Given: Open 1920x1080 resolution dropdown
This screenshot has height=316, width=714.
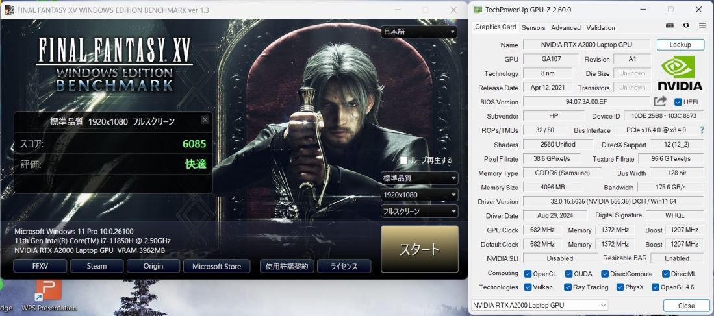Looking at the screenshot, I should 420,195.
